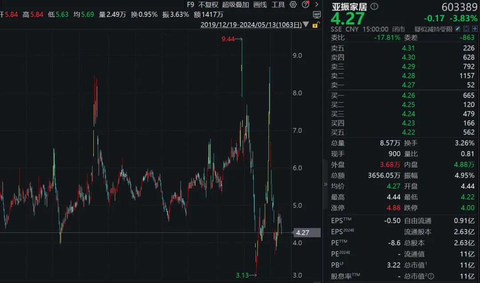Collapse quote panel with » handle
This screenshot has height=283, width=480.
pyautogui.click(x=325, y=184)
